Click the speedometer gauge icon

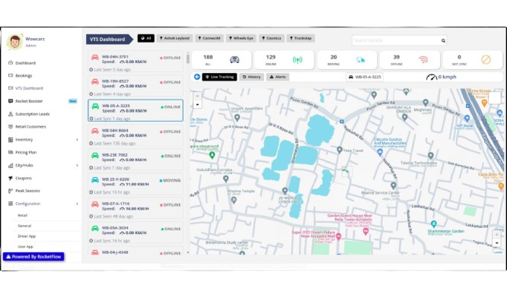432,78
